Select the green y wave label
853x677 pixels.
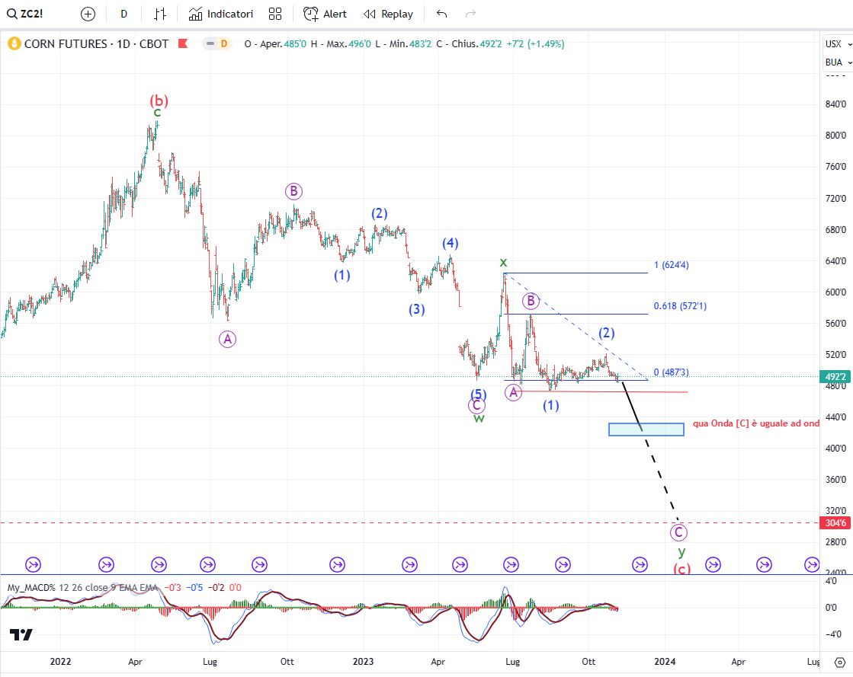click(x=681, y=552)
